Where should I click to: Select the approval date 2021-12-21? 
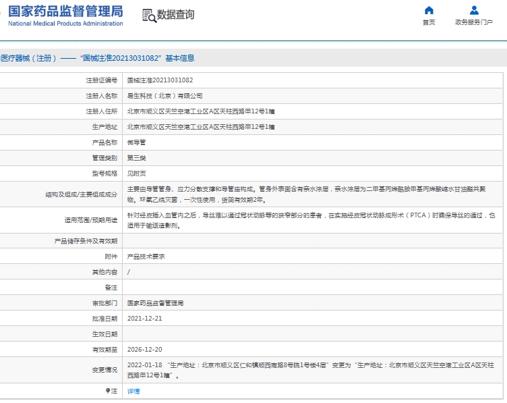click(145, 319)
